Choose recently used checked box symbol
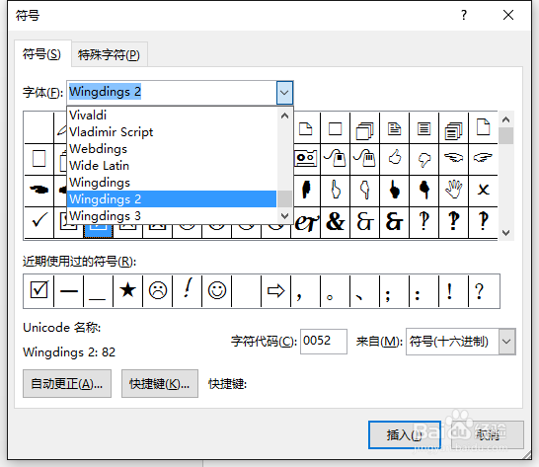 (38, 291)
